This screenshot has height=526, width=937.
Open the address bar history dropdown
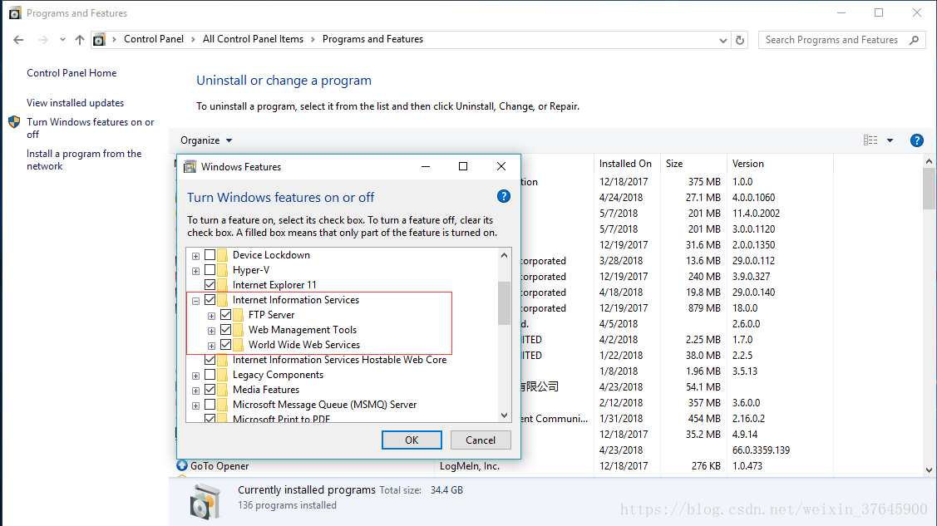723,40
